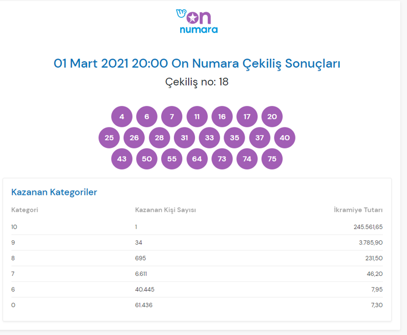
Task: Click the winner count 40.445
Action: coord(145,289)
